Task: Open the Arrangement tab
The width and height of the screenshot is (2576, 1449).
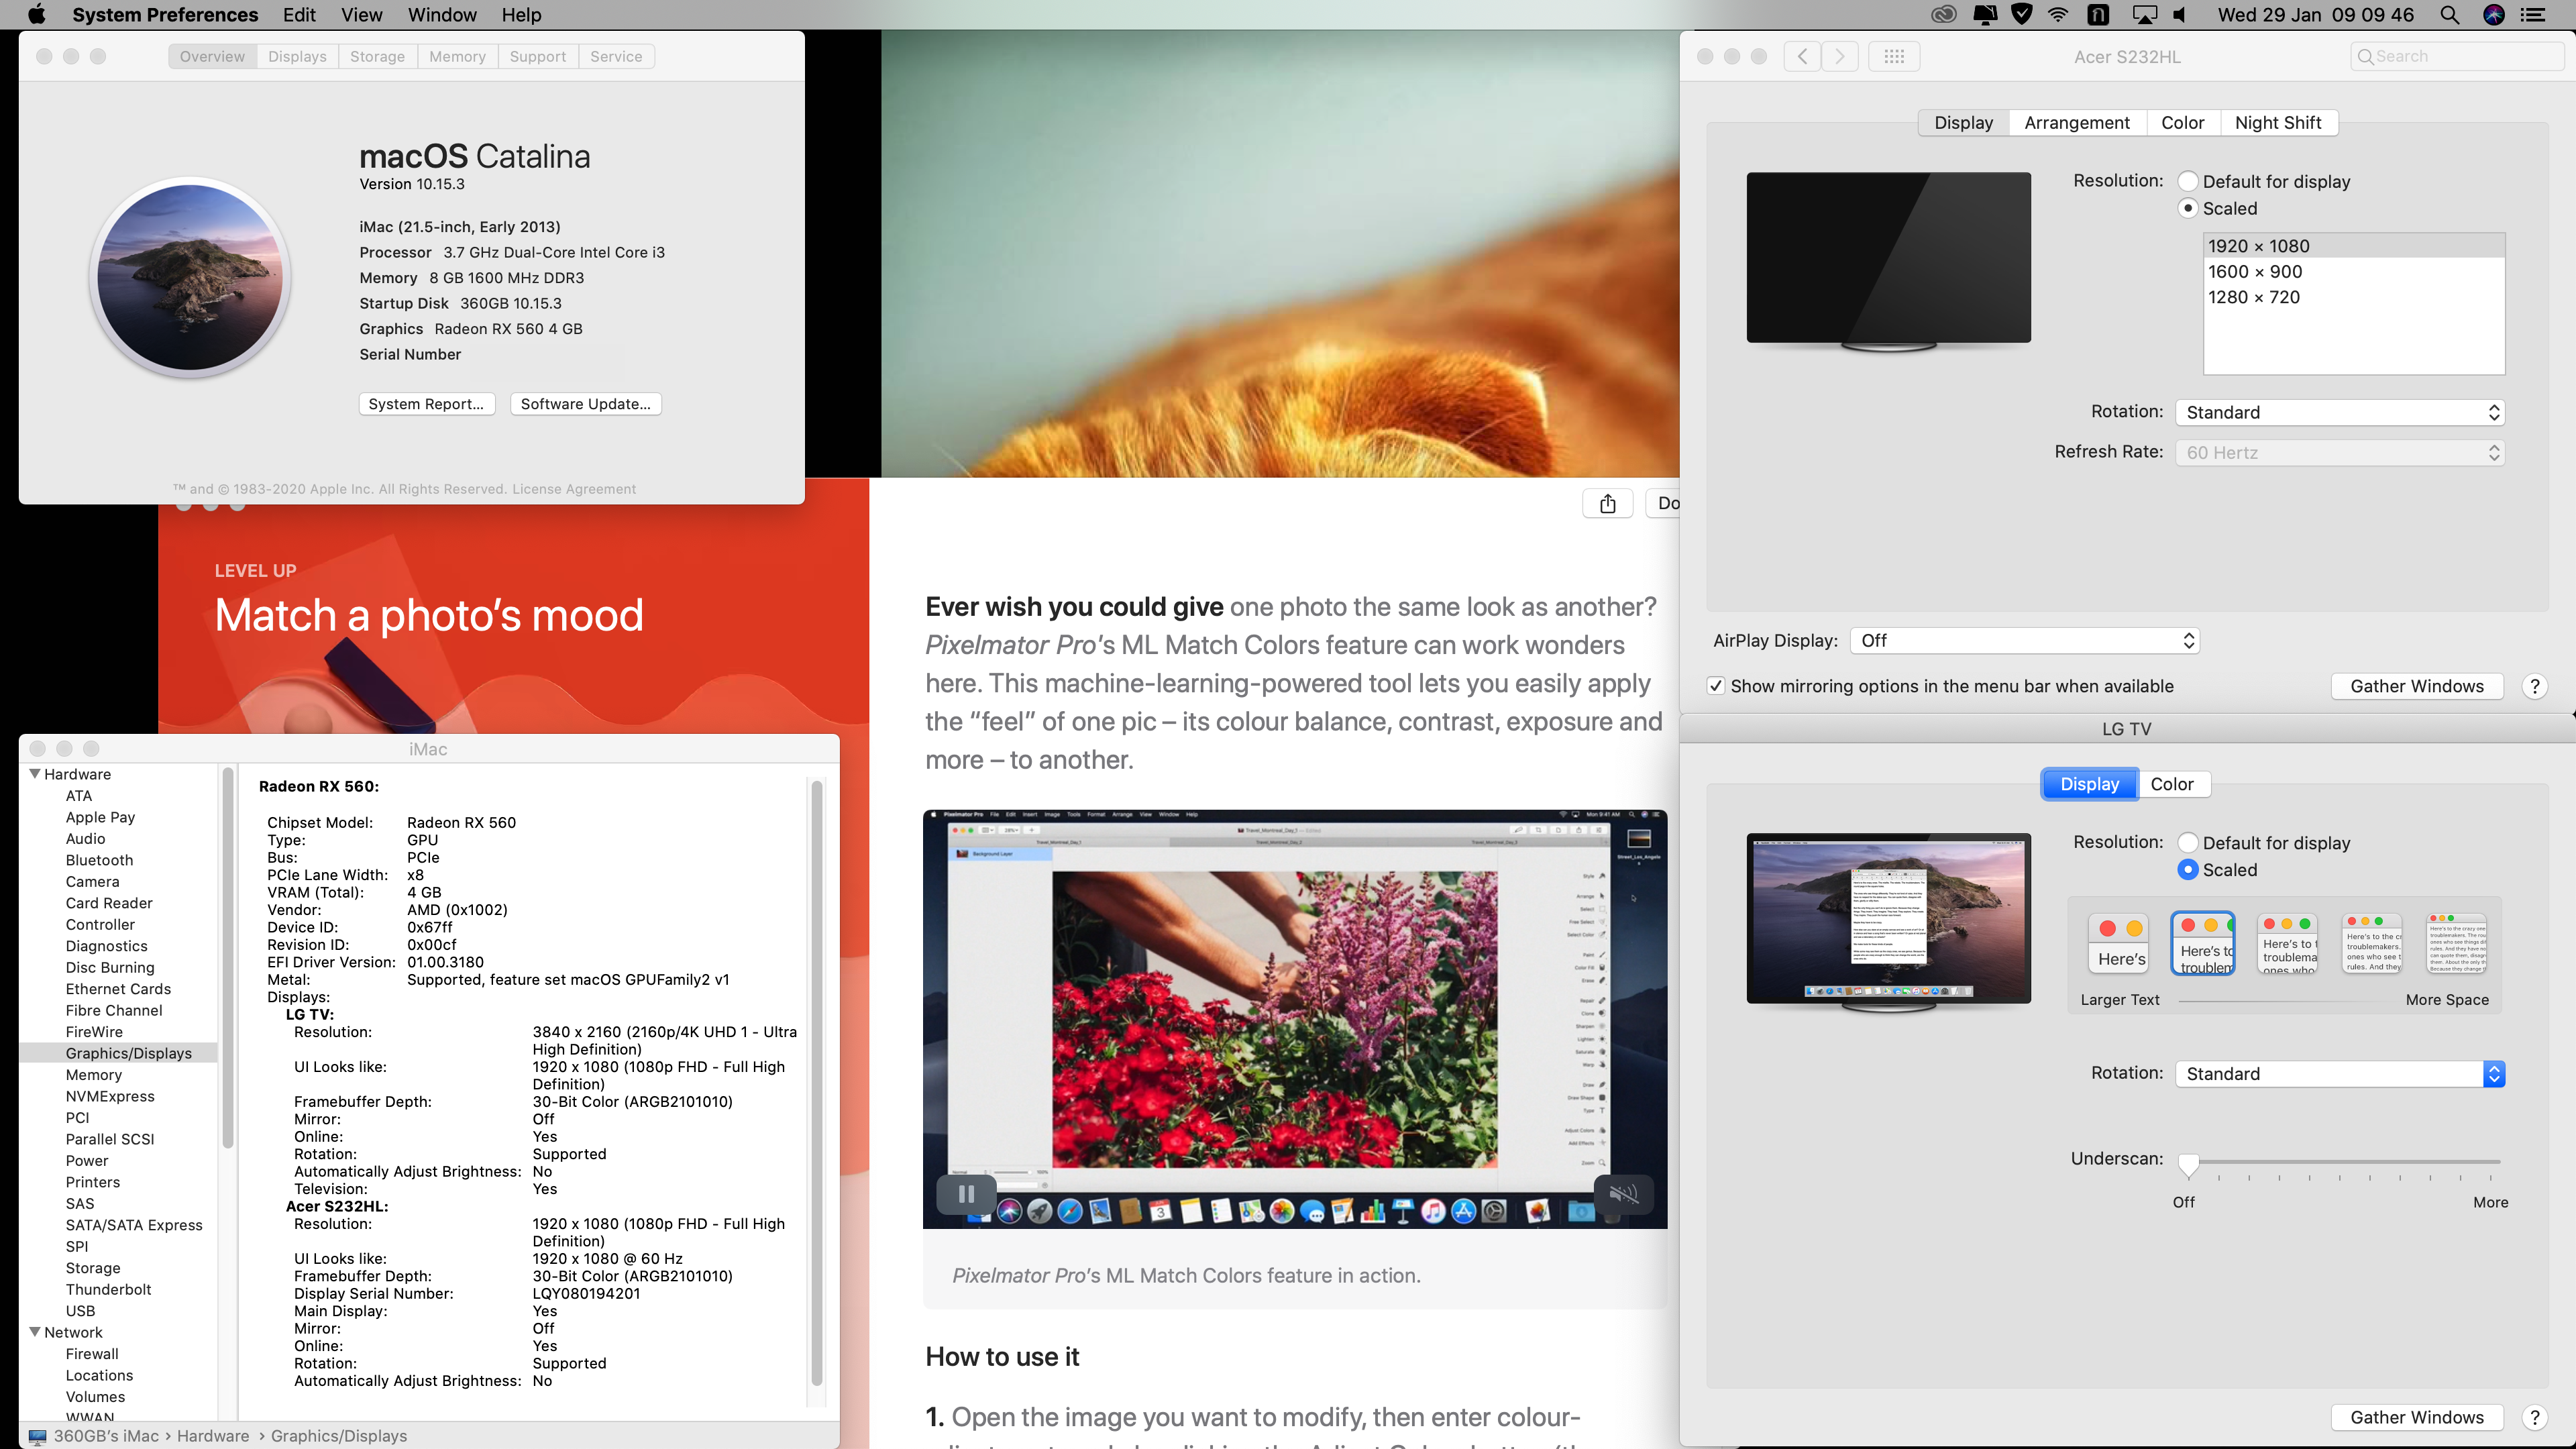Action: pyautogui.click(x=2077, y=122)
